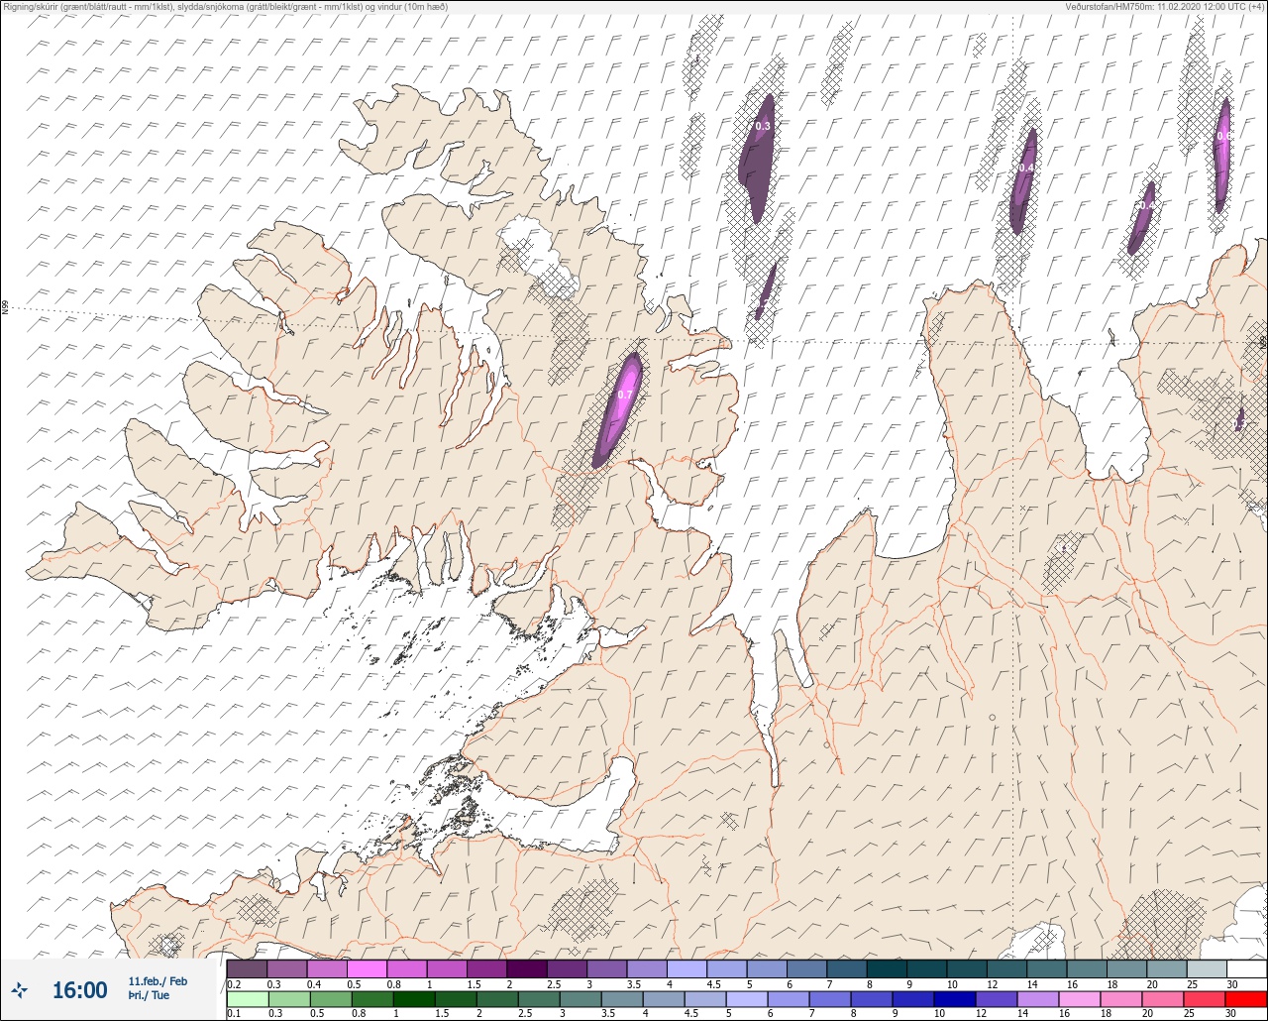Select the light pink 16 bottom-row swatch
The image size is (1268, 1021).
click(x=1079, y=999)
